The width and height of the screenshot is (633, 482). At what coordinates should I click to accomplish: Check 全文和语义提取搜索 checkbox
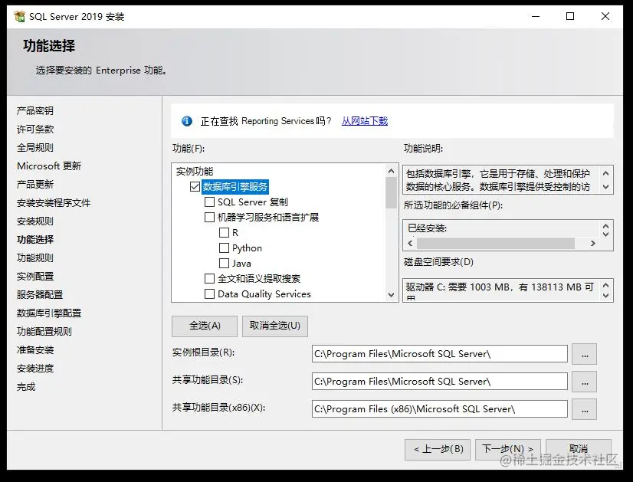click(x=209, y=278)
